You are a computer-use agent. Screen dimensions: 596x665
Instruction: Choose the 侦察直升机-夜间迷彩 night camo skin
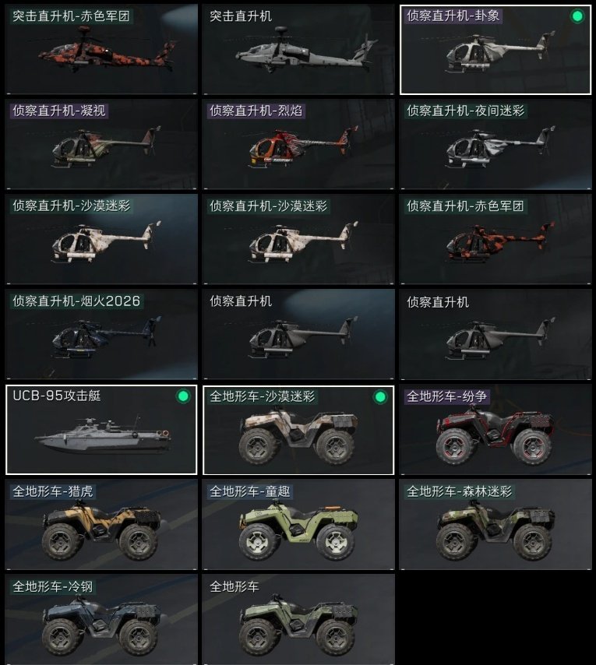pos(495,145)
